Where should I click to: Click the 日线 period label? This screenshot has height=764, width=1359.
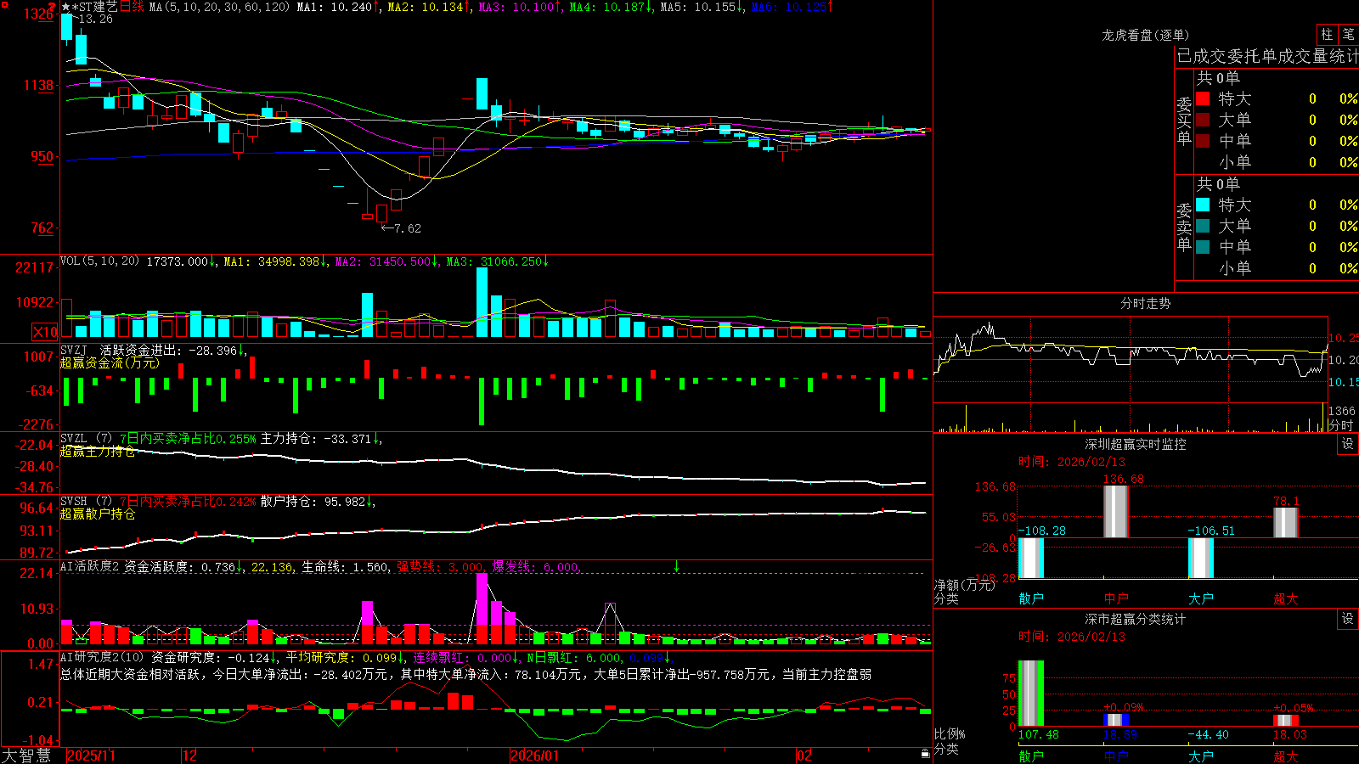pos(132,7)
